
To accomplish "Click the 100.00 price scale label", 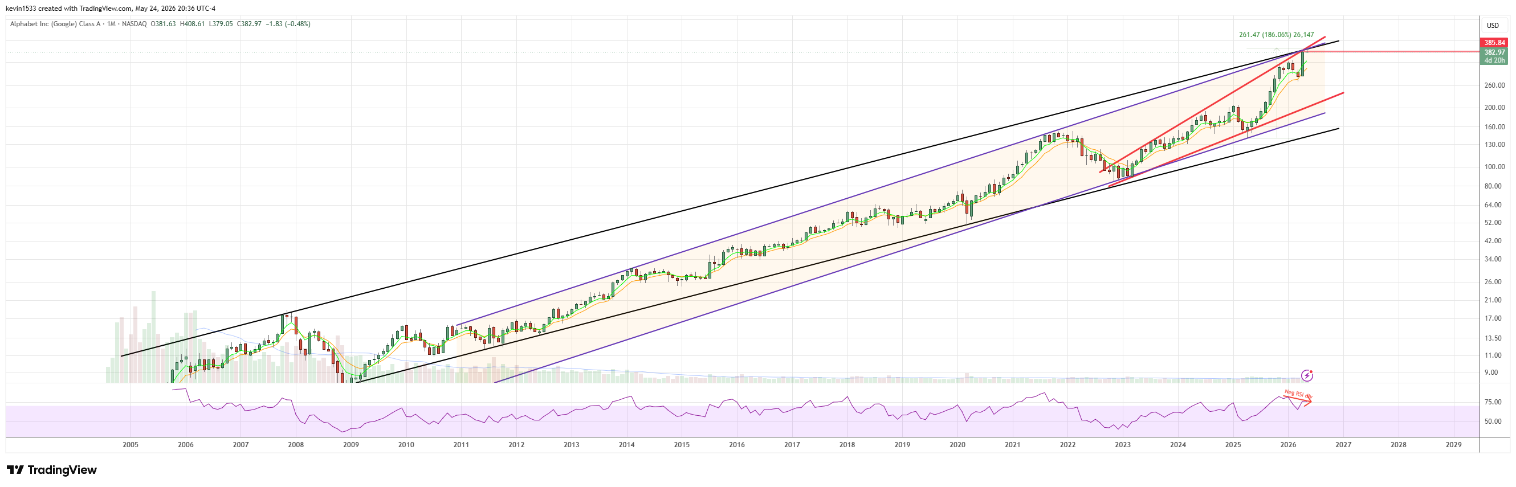I will click(x=1494, y=166).
